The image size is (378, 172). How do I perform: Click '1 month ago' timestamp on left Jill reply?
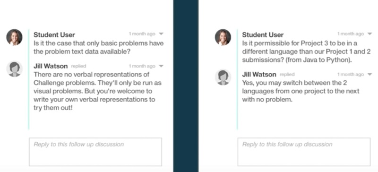(142, 66)
